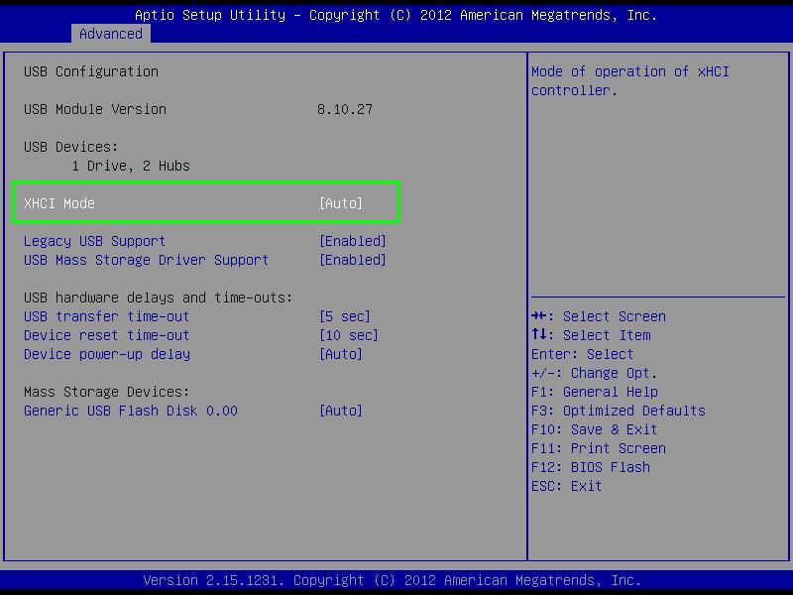Click the Version 2.15.1231 footer text

point(393,580)
